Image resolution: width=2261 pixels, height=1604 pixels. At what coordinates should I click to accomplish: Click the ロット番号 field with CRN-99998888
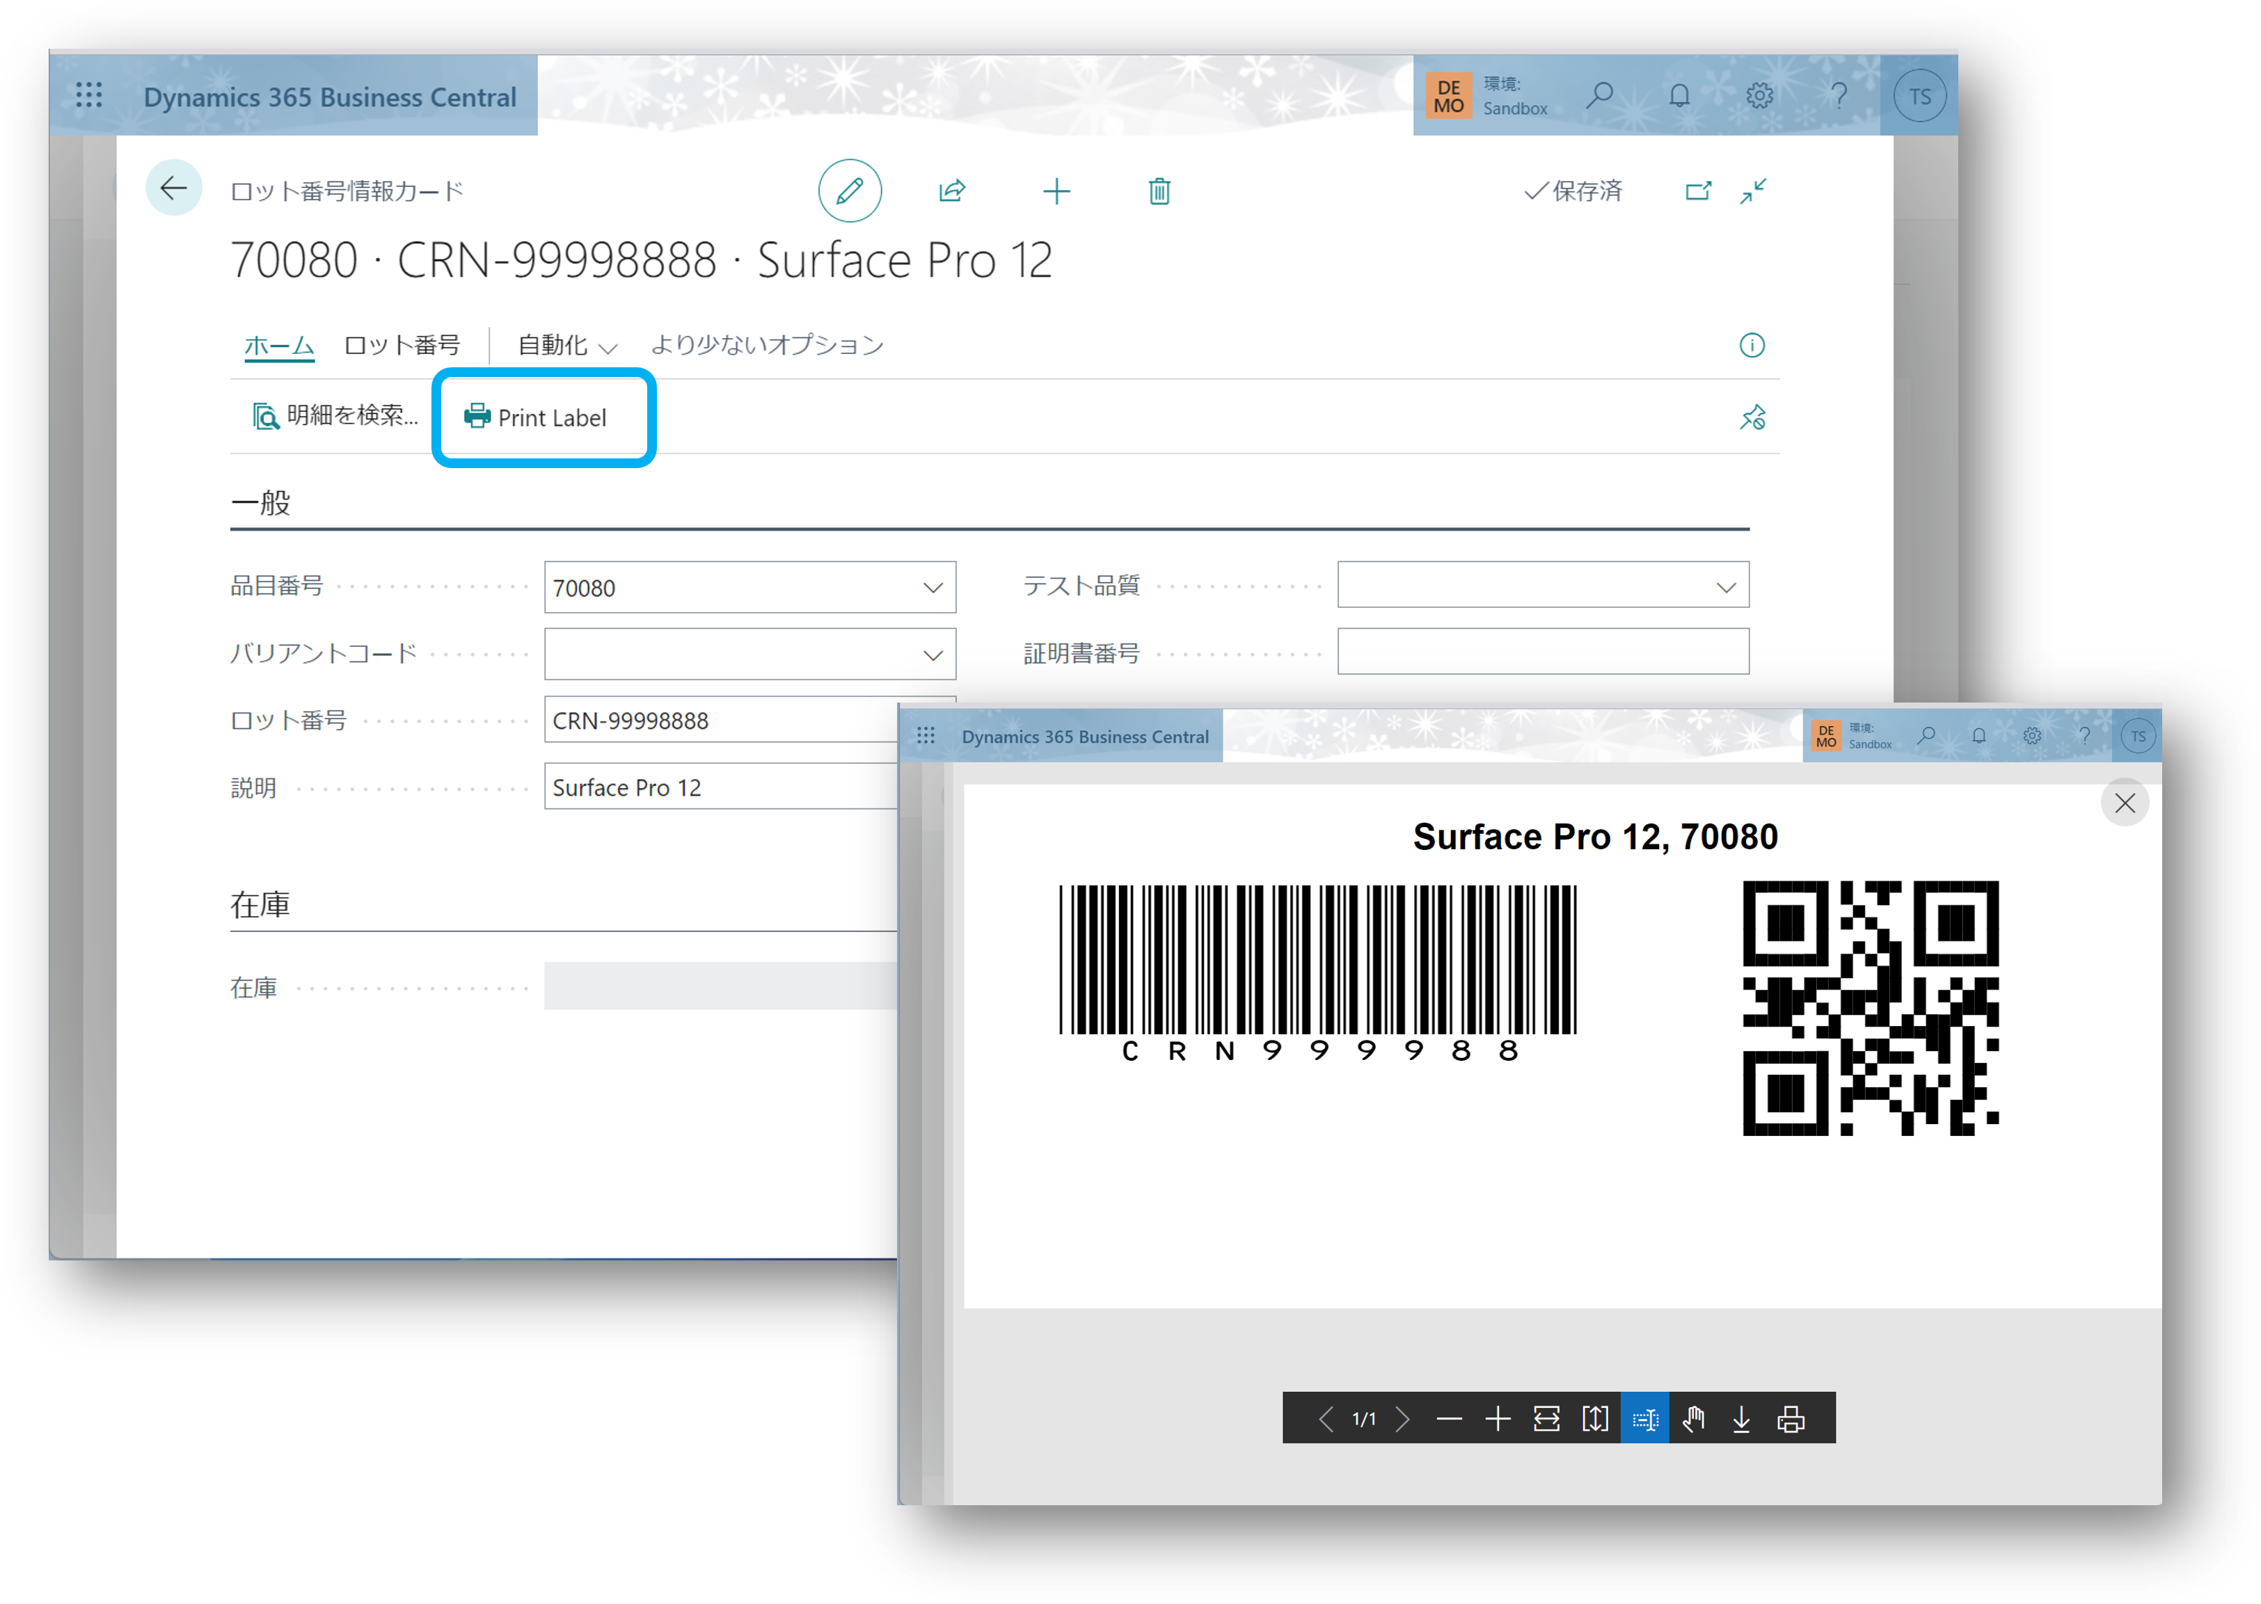click(722, 720)
